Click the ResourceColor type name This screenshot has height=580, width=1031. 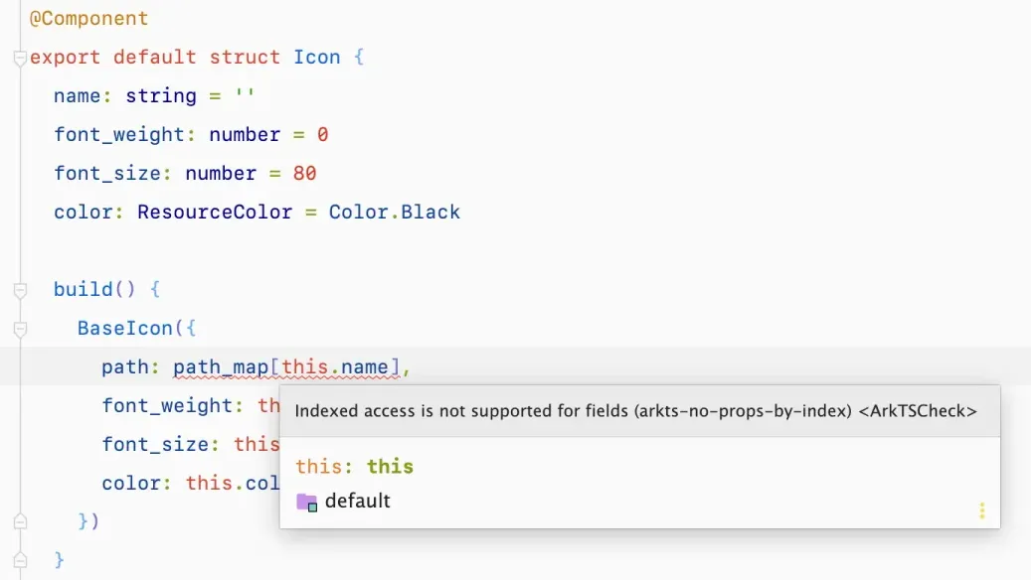(x=215, y=212)
